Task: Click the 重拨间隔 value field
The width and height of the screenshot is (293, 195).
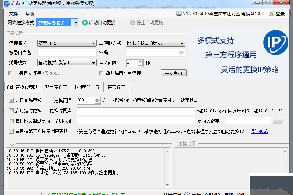Action: [132, 63]
